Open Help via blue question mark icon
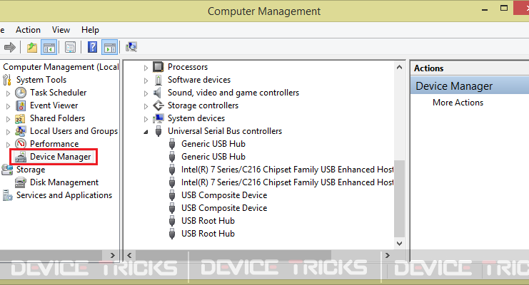529x285 pixels. coord(92,47)
